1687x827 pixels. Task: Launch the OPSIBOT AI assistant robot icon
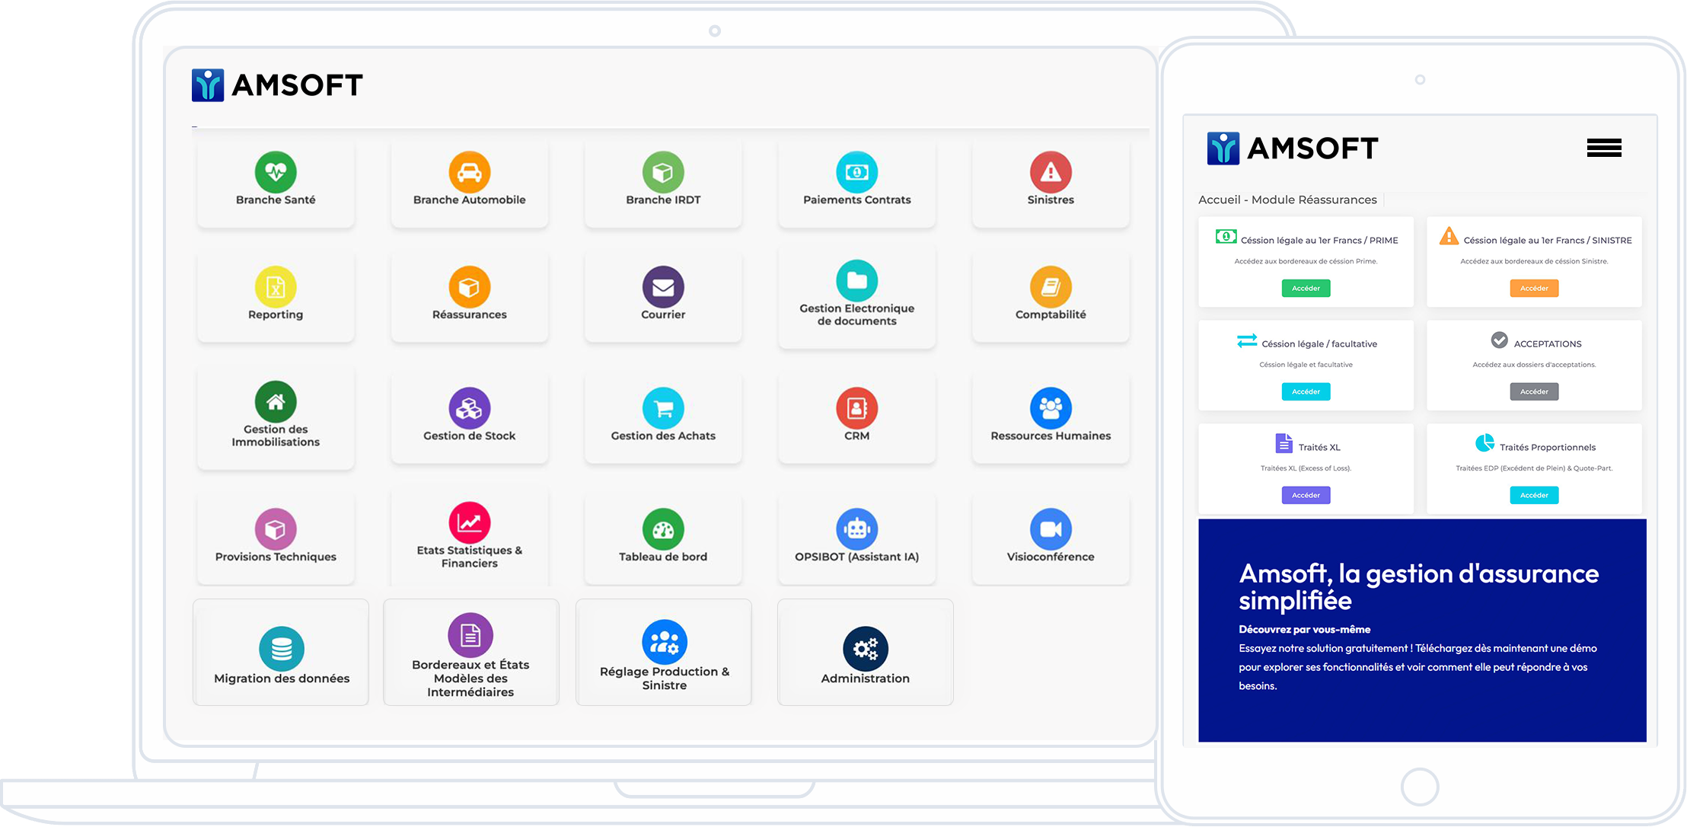tap(856, 529)
